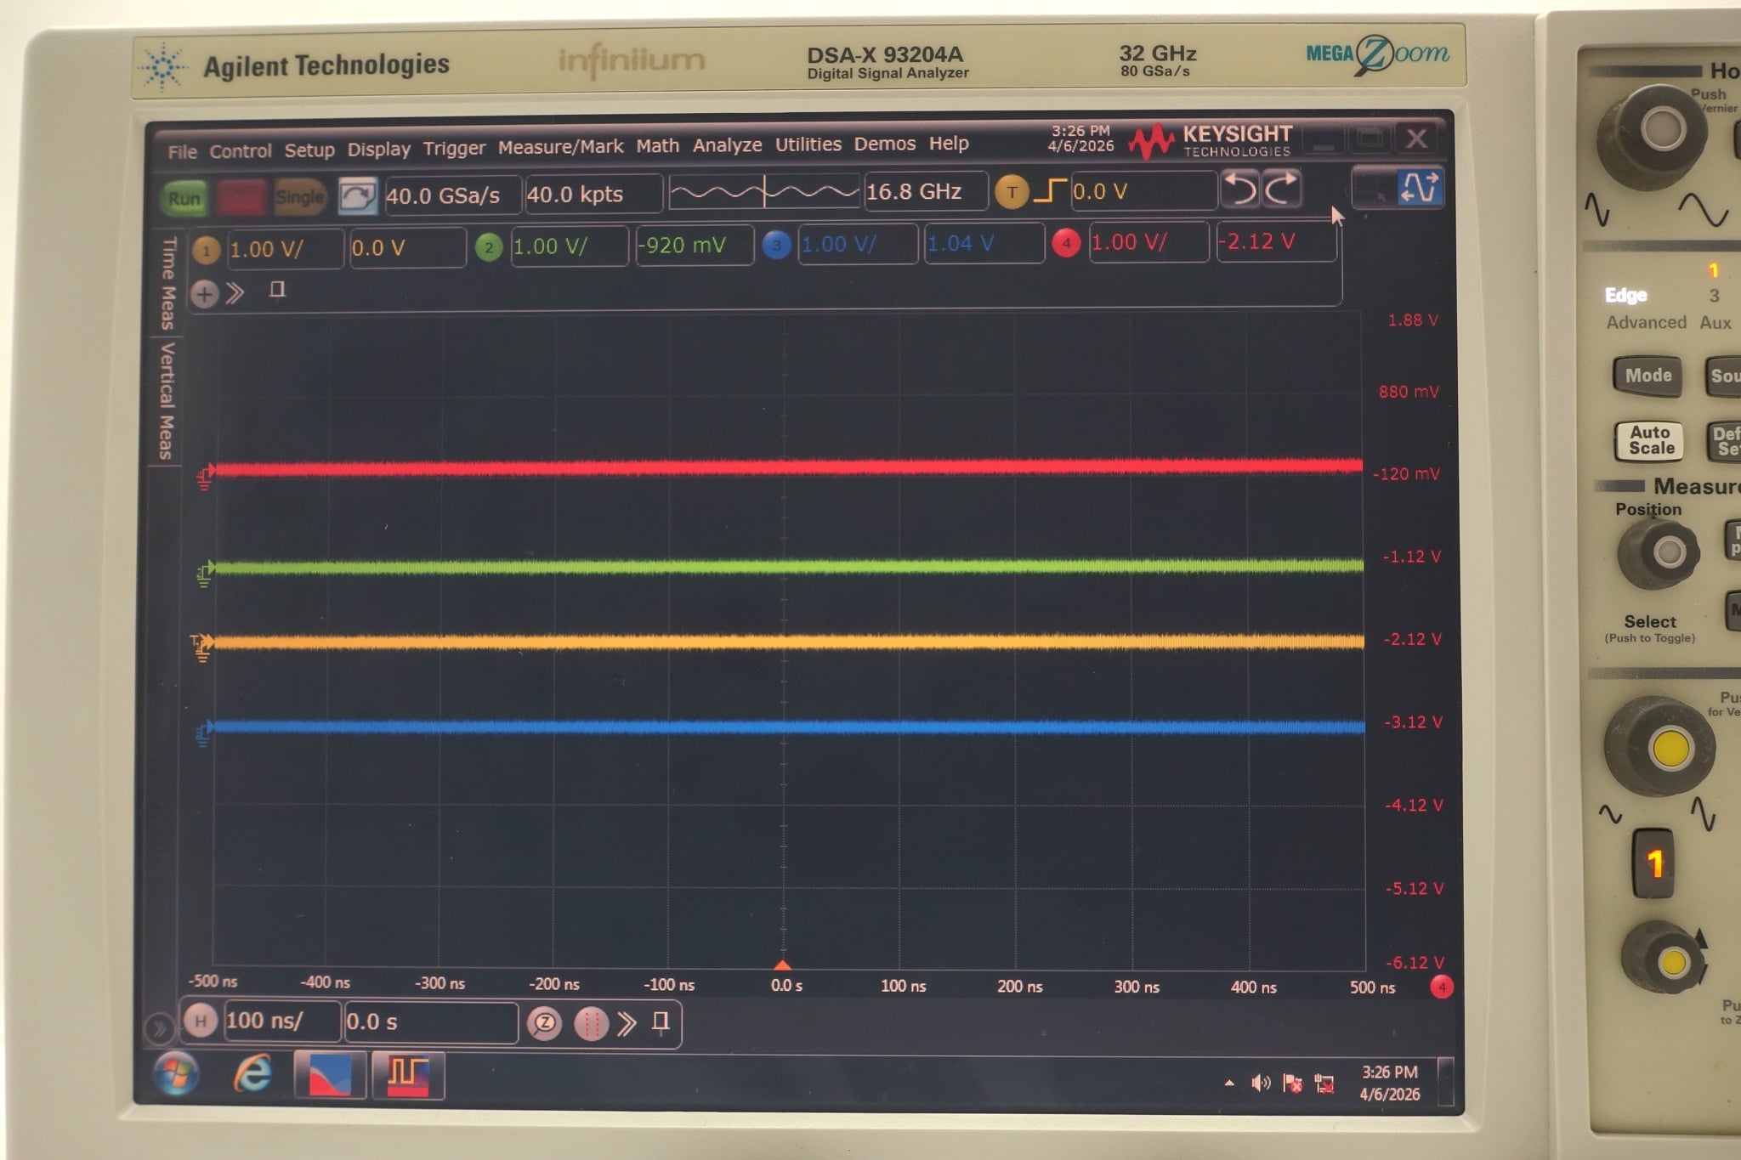1741x1160 pixels.
Task: Select the 40.0 kpts memory depth field
Action: coord(593,194)
